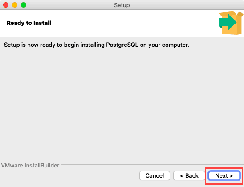
Task: Close the Setup window with the red button
Action: [x=6, y=5]
